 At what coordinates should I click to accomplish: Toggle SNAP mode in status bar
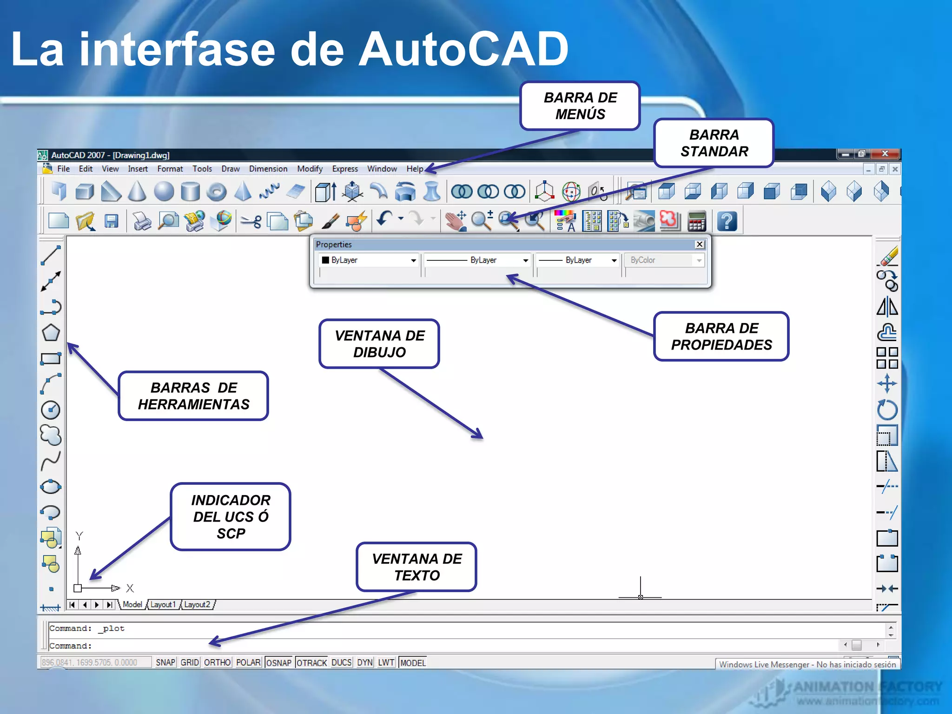pyautogui.click(x=165, y=662)
